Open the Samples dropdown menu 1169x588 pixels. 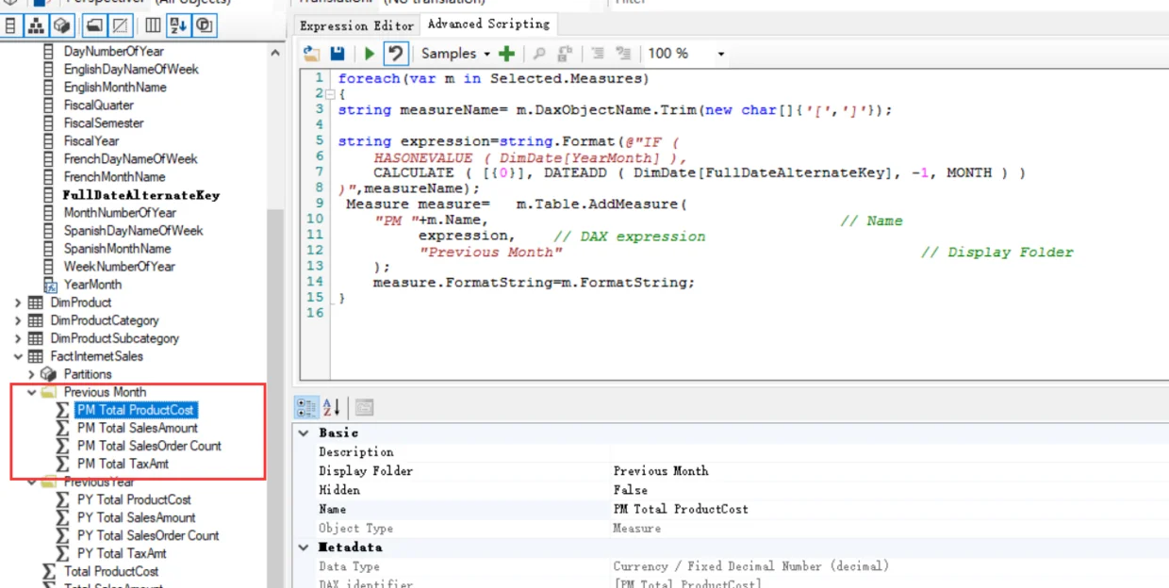click(456, 54)
